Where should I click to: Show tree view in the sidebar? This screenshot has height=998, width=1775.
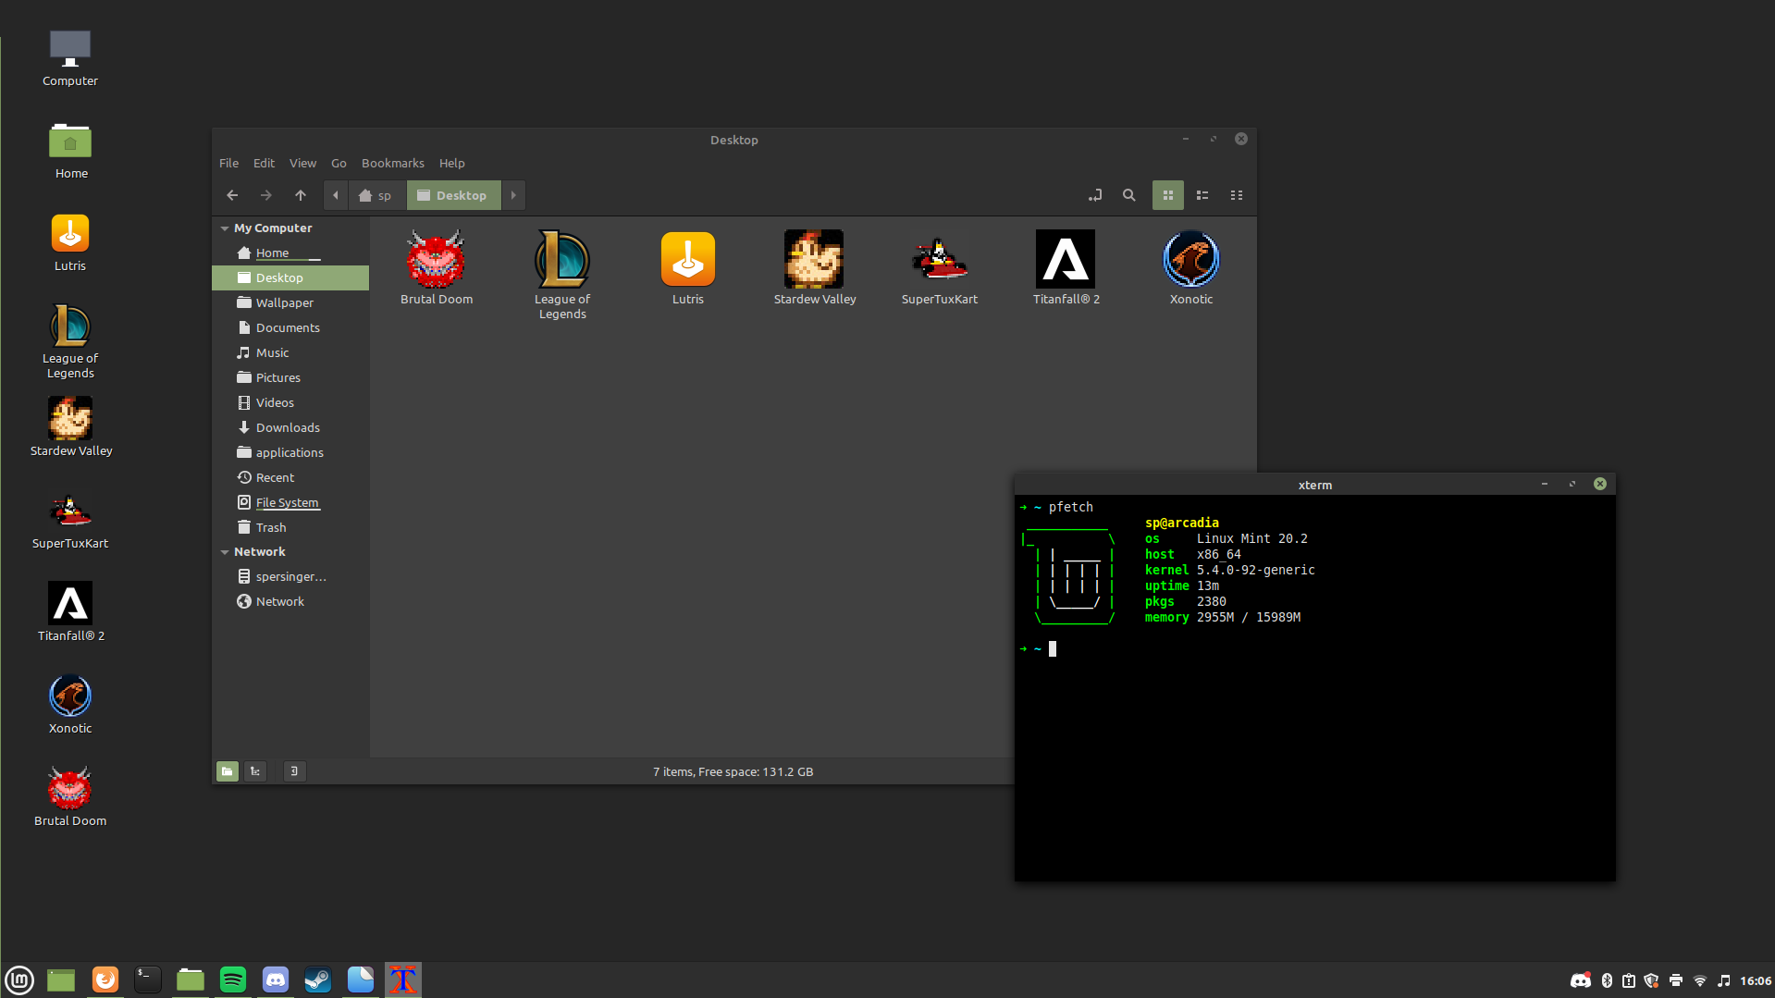[x=254, y=771]
